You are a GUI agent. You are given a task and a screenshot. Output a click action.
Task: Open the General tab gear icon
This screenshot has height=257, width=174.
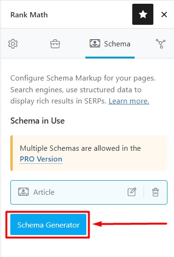(x=13, y=44)
